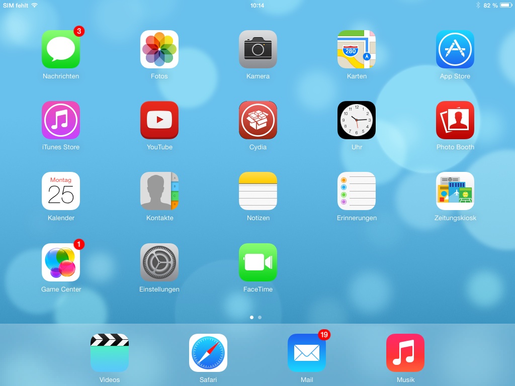Tap the "SIM fehlt" status text

click(16, 5)
